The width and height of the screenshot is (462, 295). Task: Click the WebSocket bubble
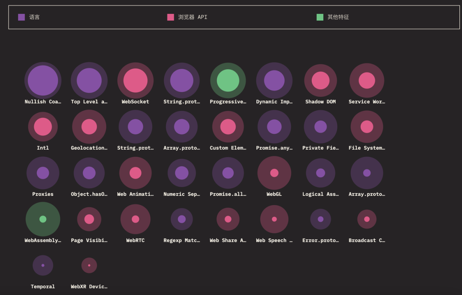pyautogui.click(x=135, y=80)
